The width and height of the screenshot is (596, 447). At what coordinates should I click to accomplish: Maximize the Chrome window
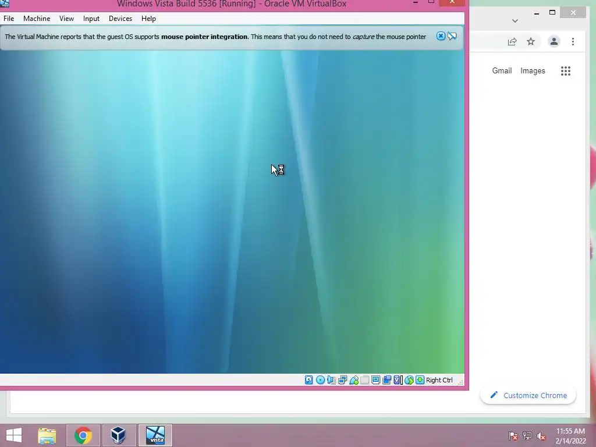click(x=552, y=13)
